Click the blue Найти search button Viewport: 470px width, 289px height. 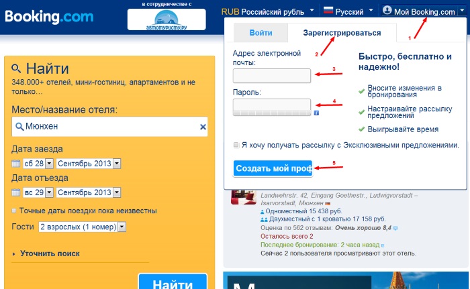click(x=173, y=282)
